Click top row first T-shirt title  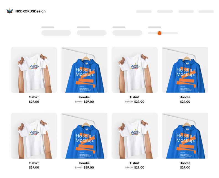coord(34,97)
